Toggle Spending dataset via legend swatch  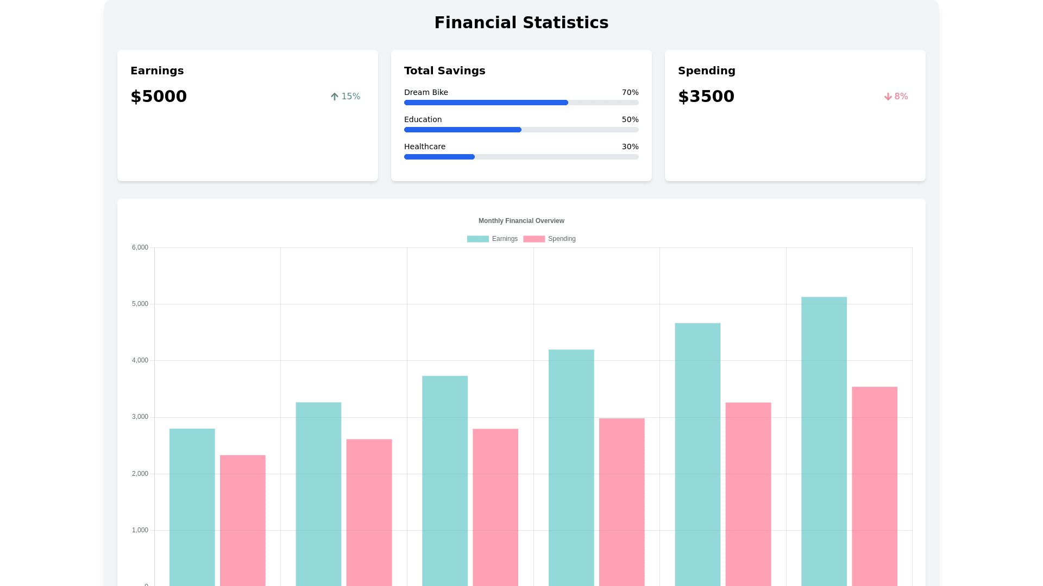pos(533,239)
